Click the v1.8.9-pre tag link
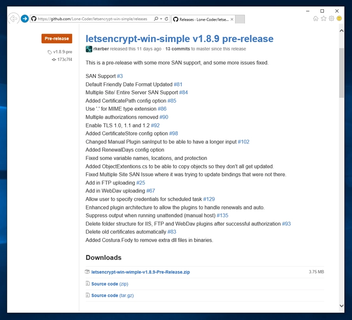Image resolution: width=352 pixels, height=320 pixels. 63,52
